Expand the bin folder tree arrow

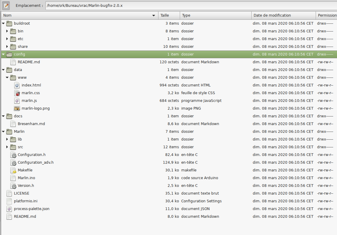point(7,31)
